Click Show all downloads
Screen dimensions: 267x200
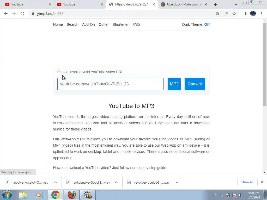[x=247, y=182]
